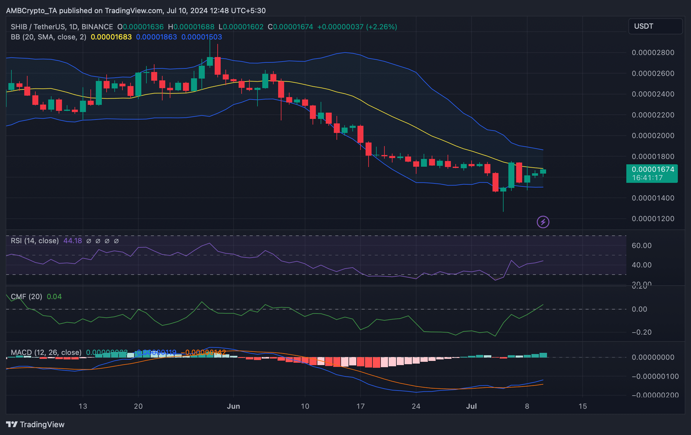Click the purple lightning bolt icon
This screenshot has height=435, width=691.
click(543, 222)
